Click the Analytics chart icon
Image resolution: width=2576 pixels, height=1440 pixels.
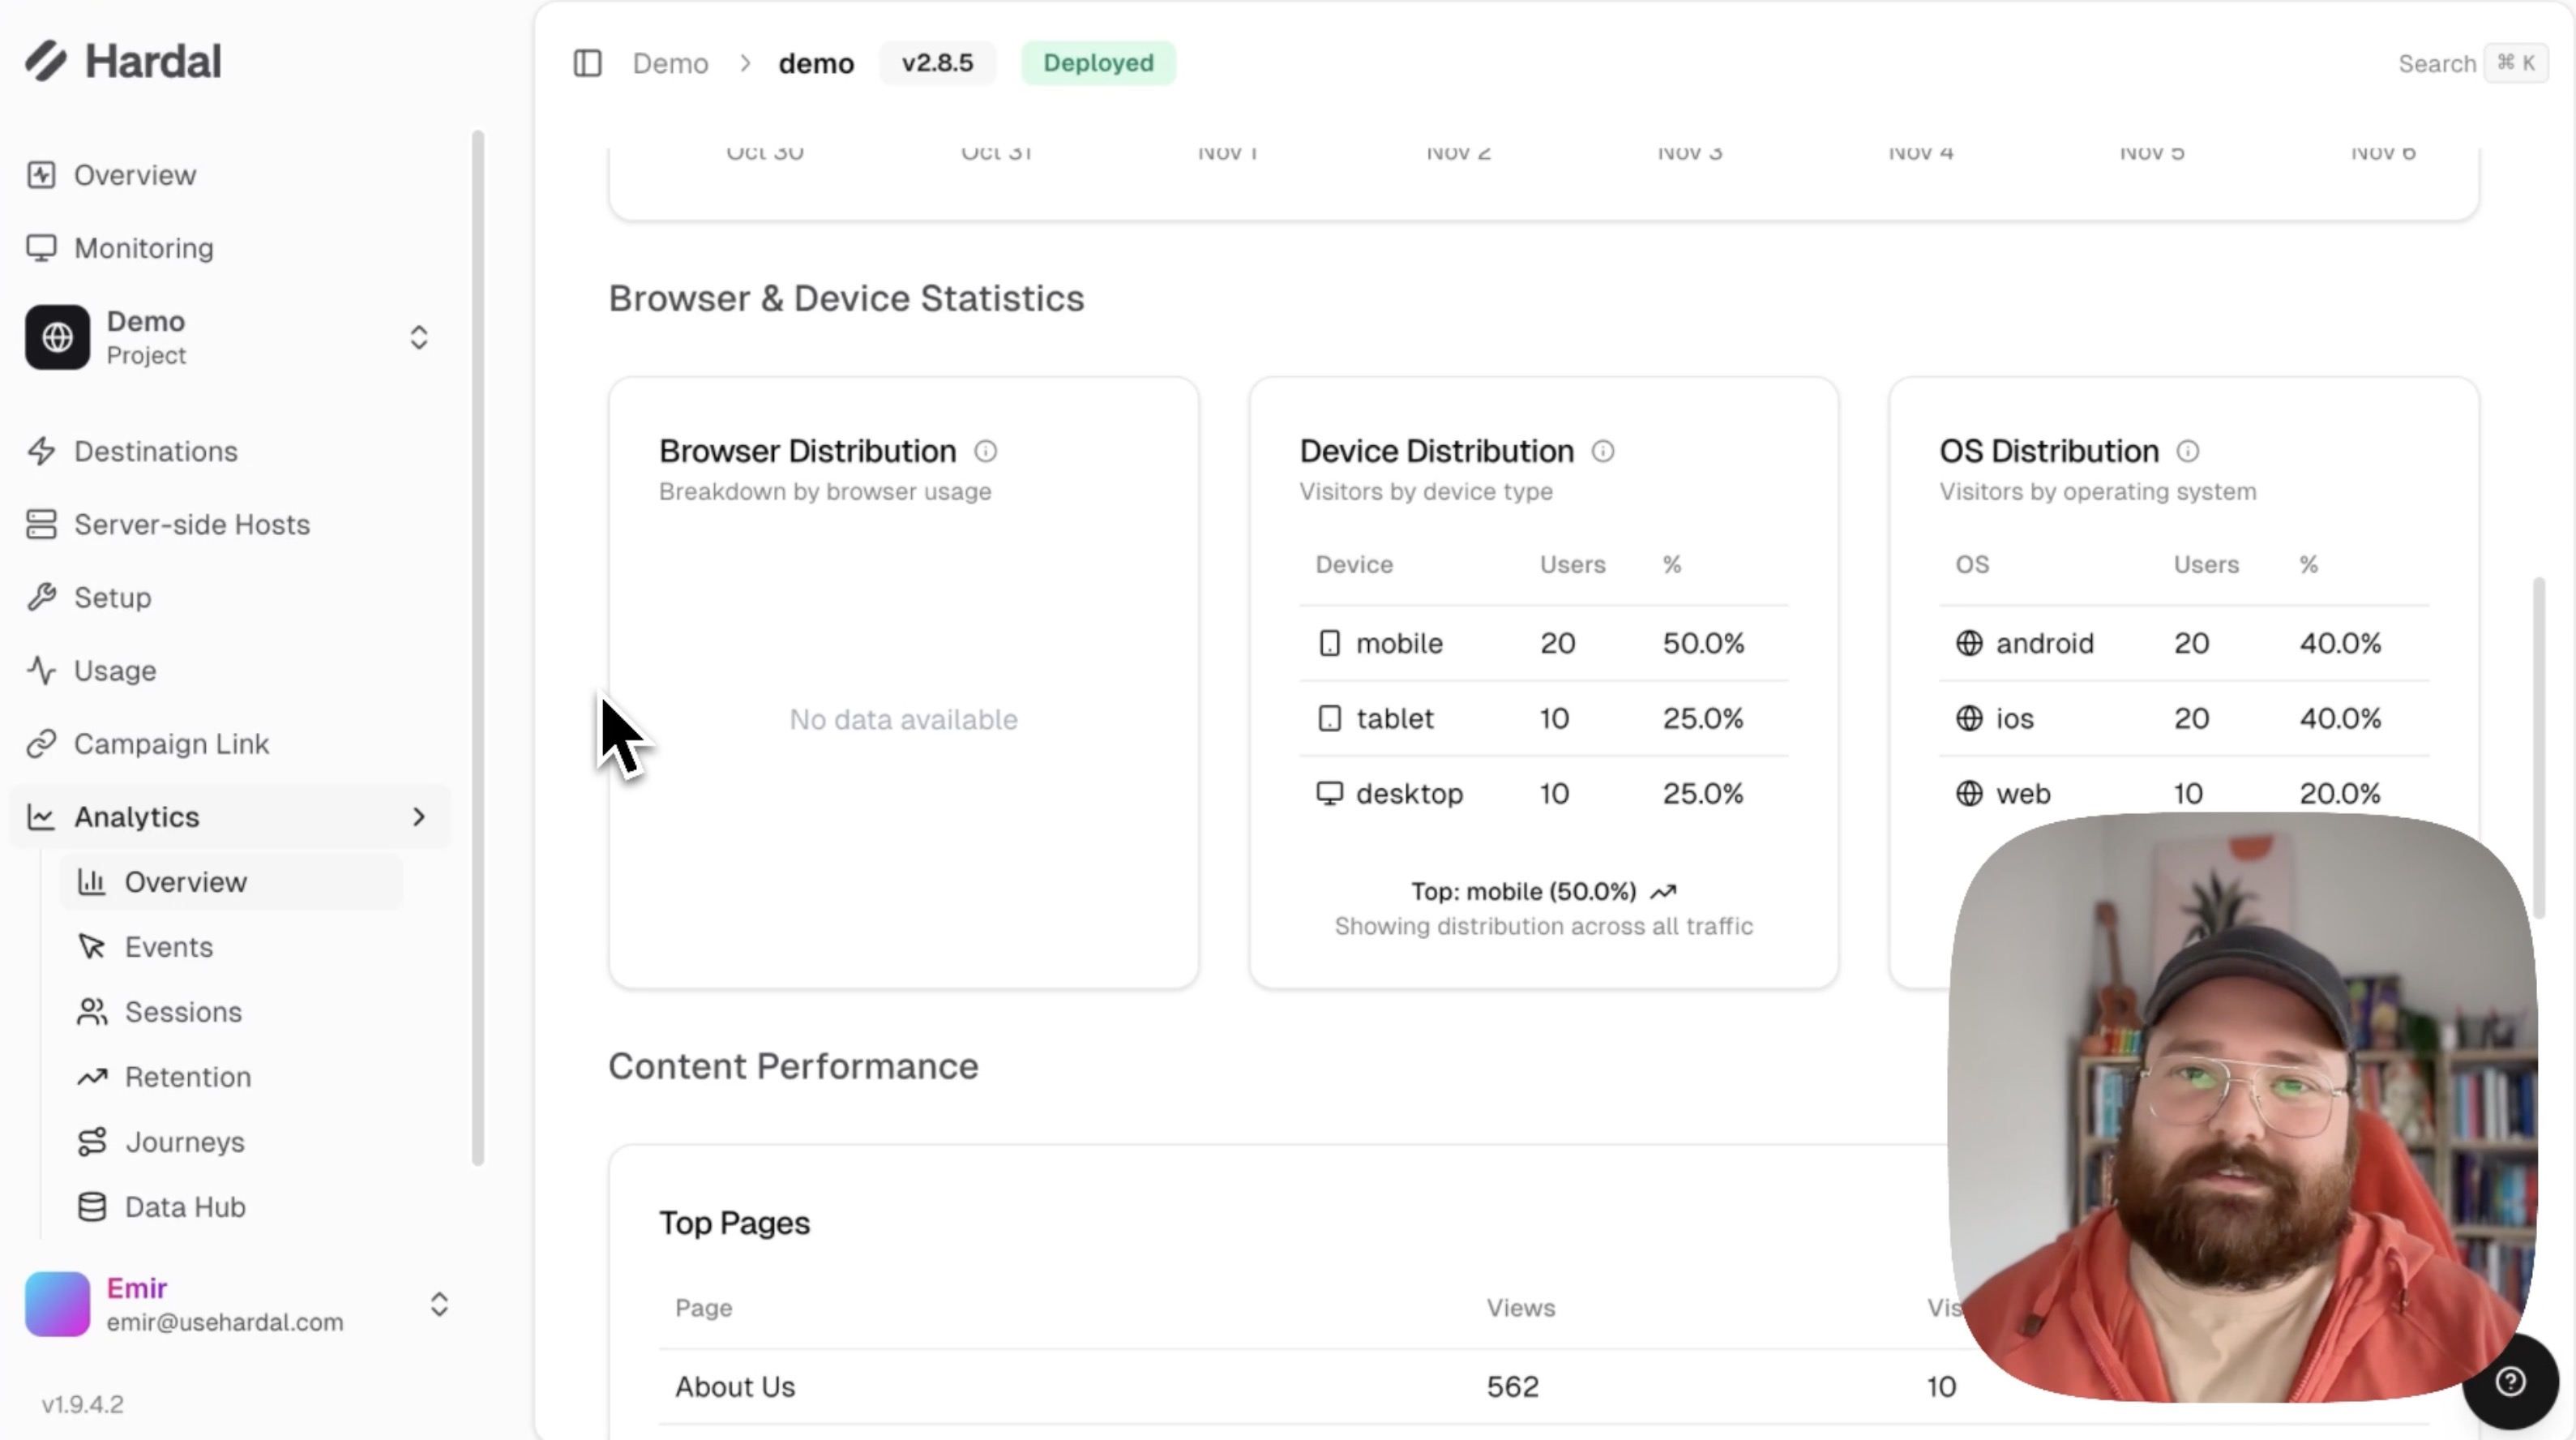point(41,817)
